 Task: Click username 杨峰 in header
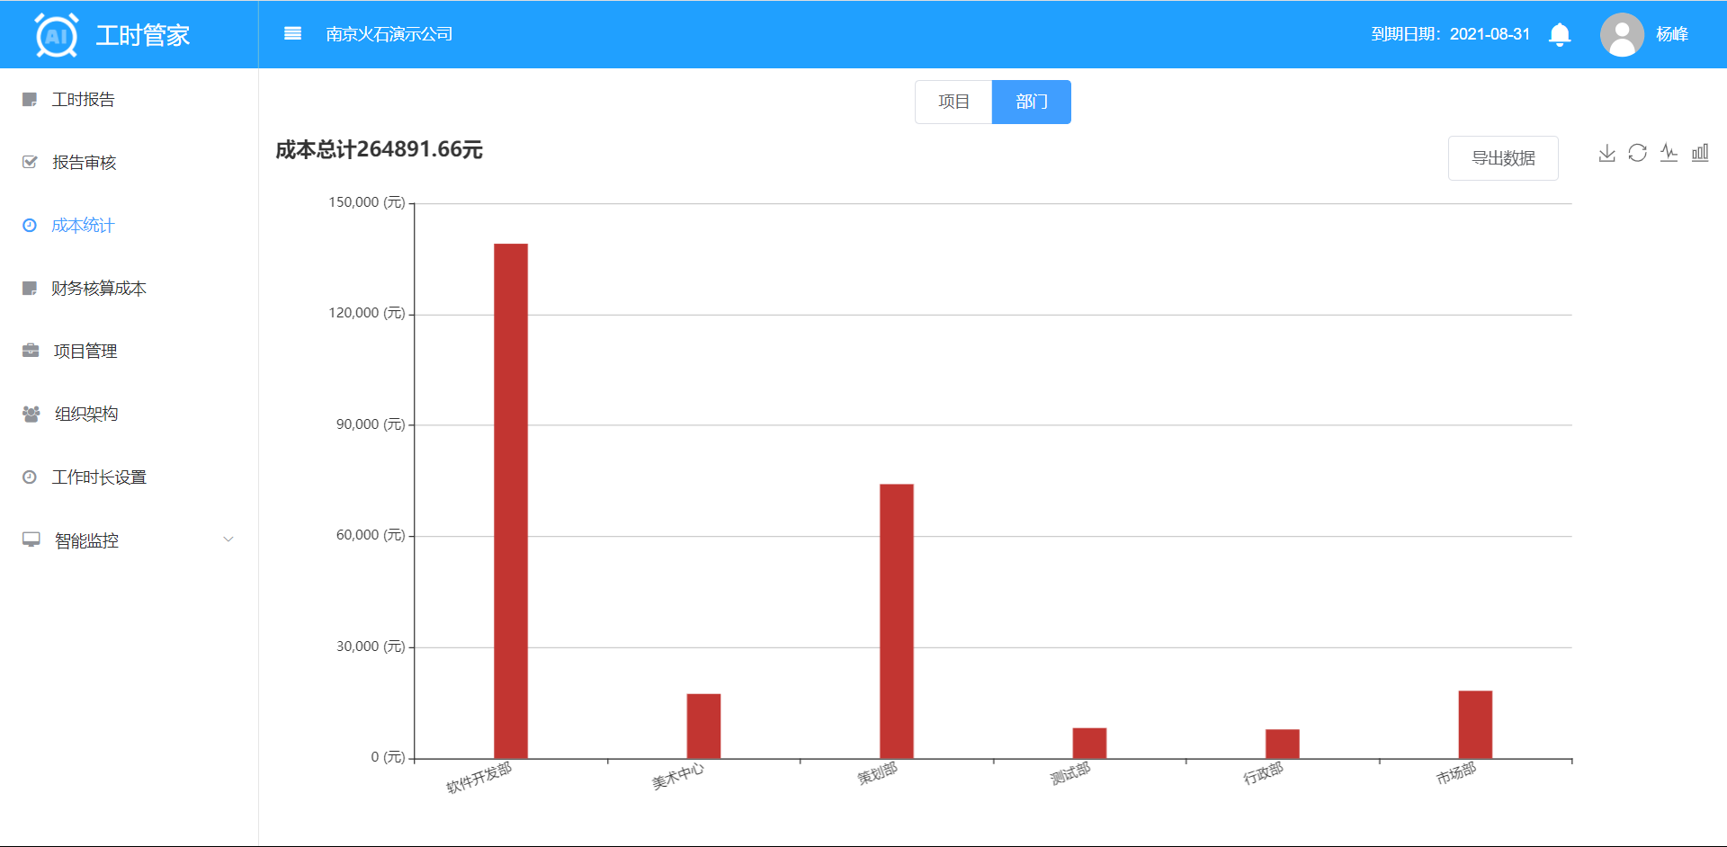coord(1671,34)
